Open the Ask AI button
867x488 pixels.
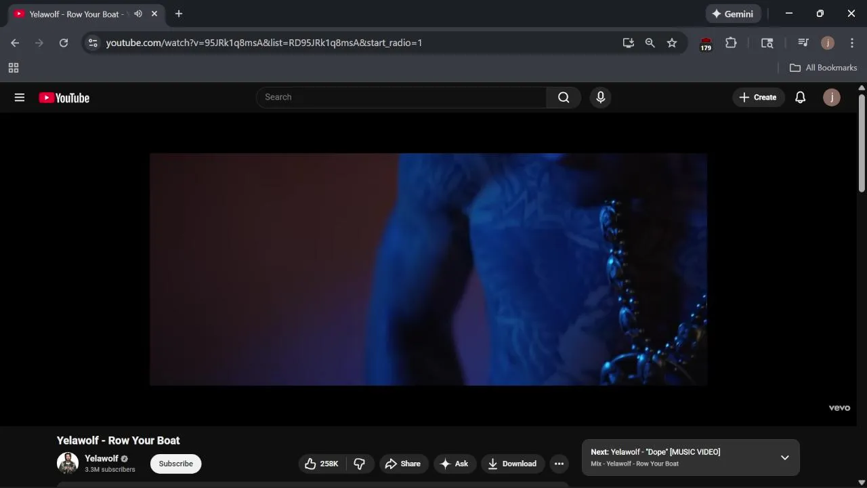454,464
